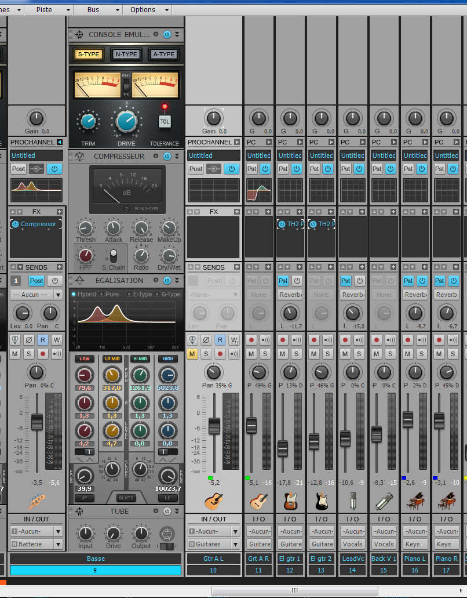467x598 pixels.
Task: Toggle power on the Compresseur module
Action: (x=167, y=157)
